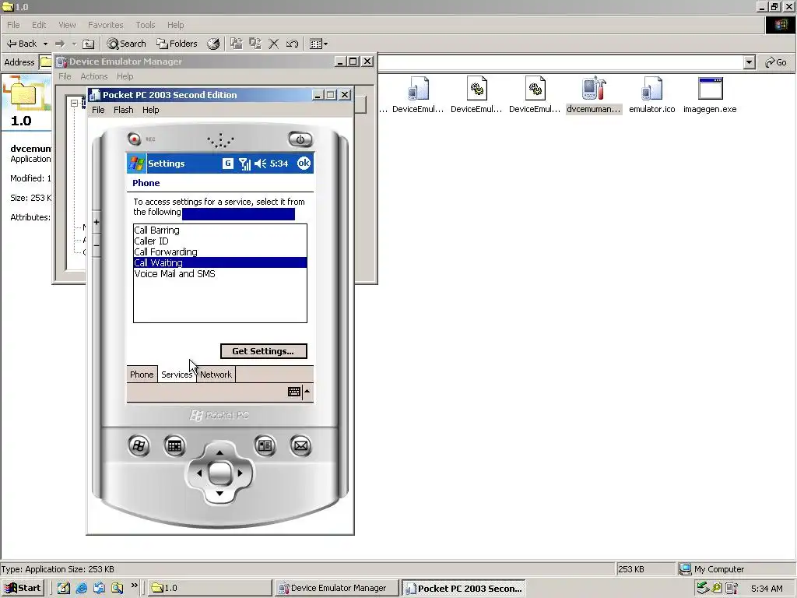Click the Windows Start button

tap(23, 588)
